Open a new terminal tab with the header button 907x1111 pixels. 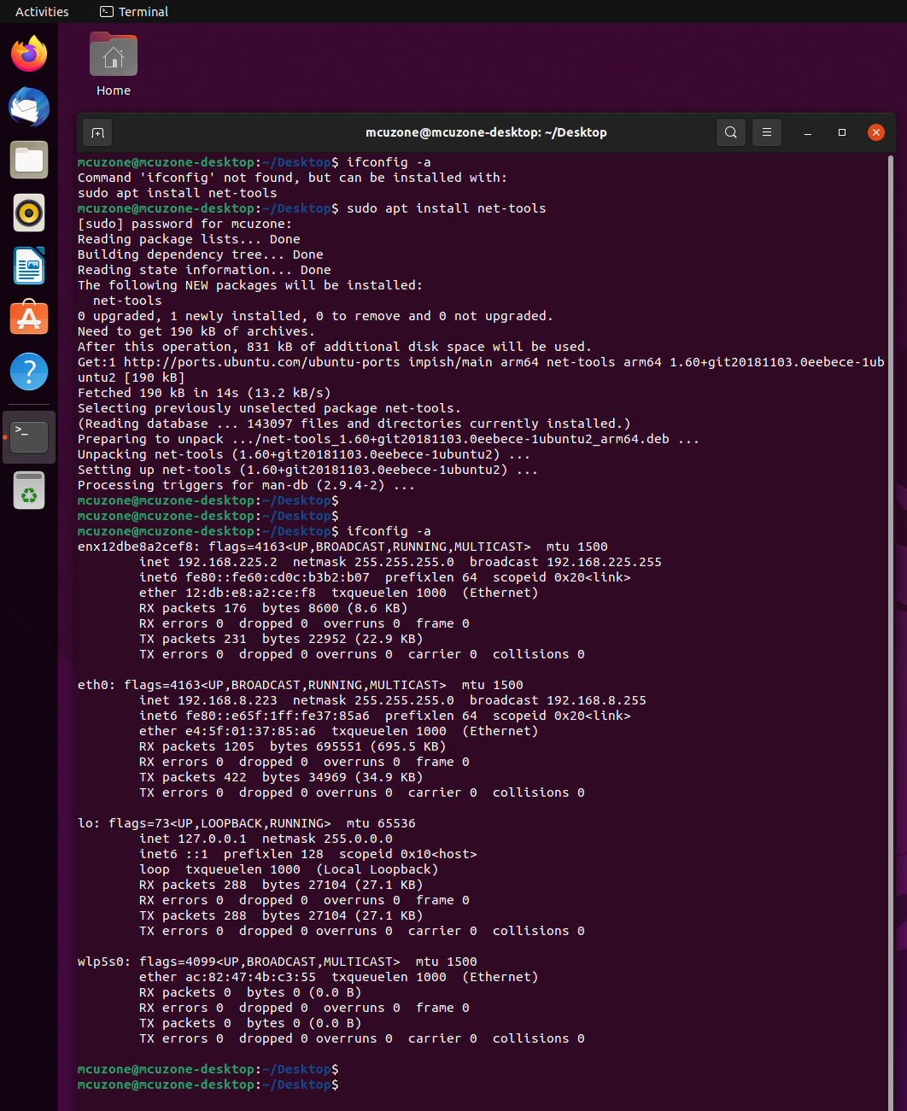97,132
